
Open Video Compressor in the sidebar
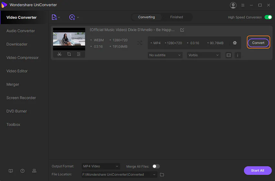pyautogui.click(x=22, y=58)
